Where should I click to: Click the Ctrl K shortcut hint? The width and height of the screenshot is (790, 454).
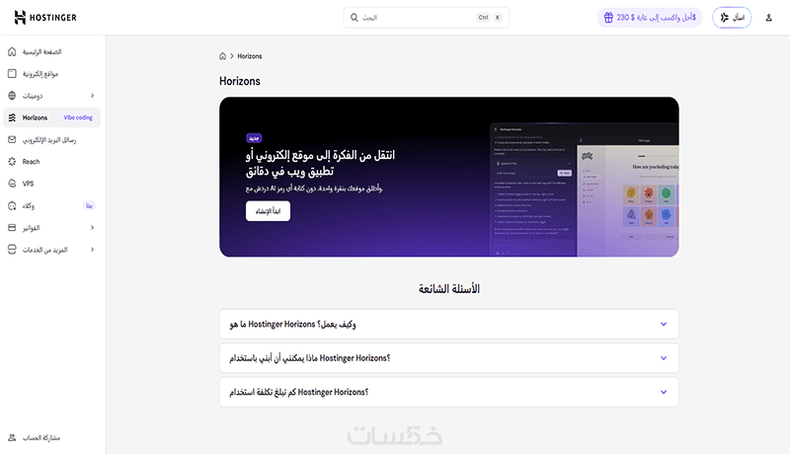point(489,18)
